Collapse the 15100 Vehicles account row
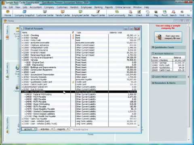Image resolution: width=194 pixels, height=145 pixels. (22, 60)
